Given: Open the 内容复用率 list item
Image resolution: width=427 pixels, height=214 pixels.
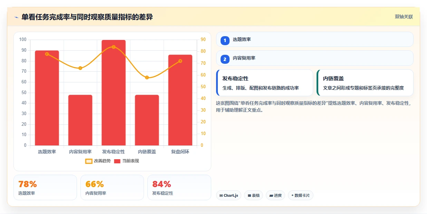Looking at the screenshot, I should tap(314, 58).
